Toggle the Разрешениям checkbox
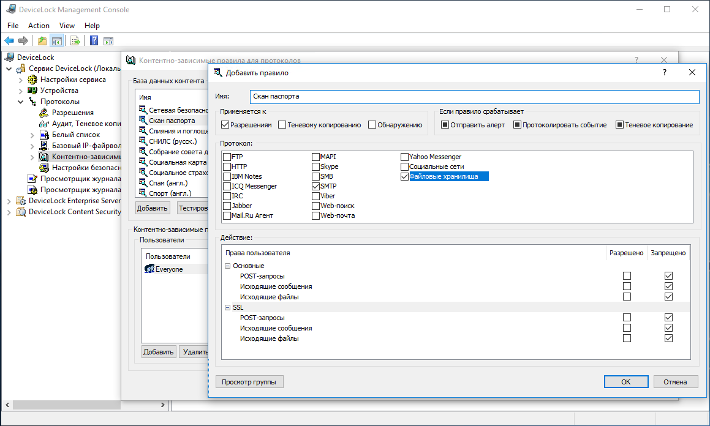This screenshot has height=426, width=710. [225, 125]
